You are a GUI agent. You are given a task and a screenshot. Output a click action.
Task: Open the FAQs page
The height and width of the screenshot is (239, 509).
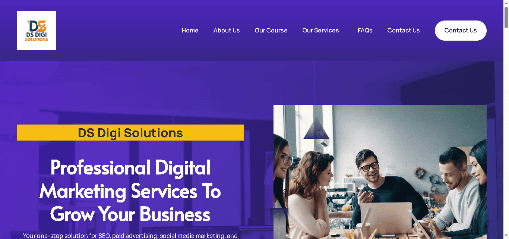point(365,31)
